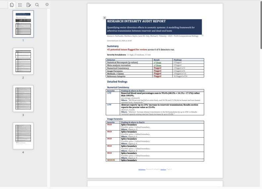
Task: Click the 'Image Forensics' section heading
Action: (x=115, y=119)
